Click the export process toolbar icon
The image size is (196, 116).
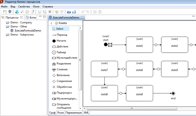pos(74,12)
